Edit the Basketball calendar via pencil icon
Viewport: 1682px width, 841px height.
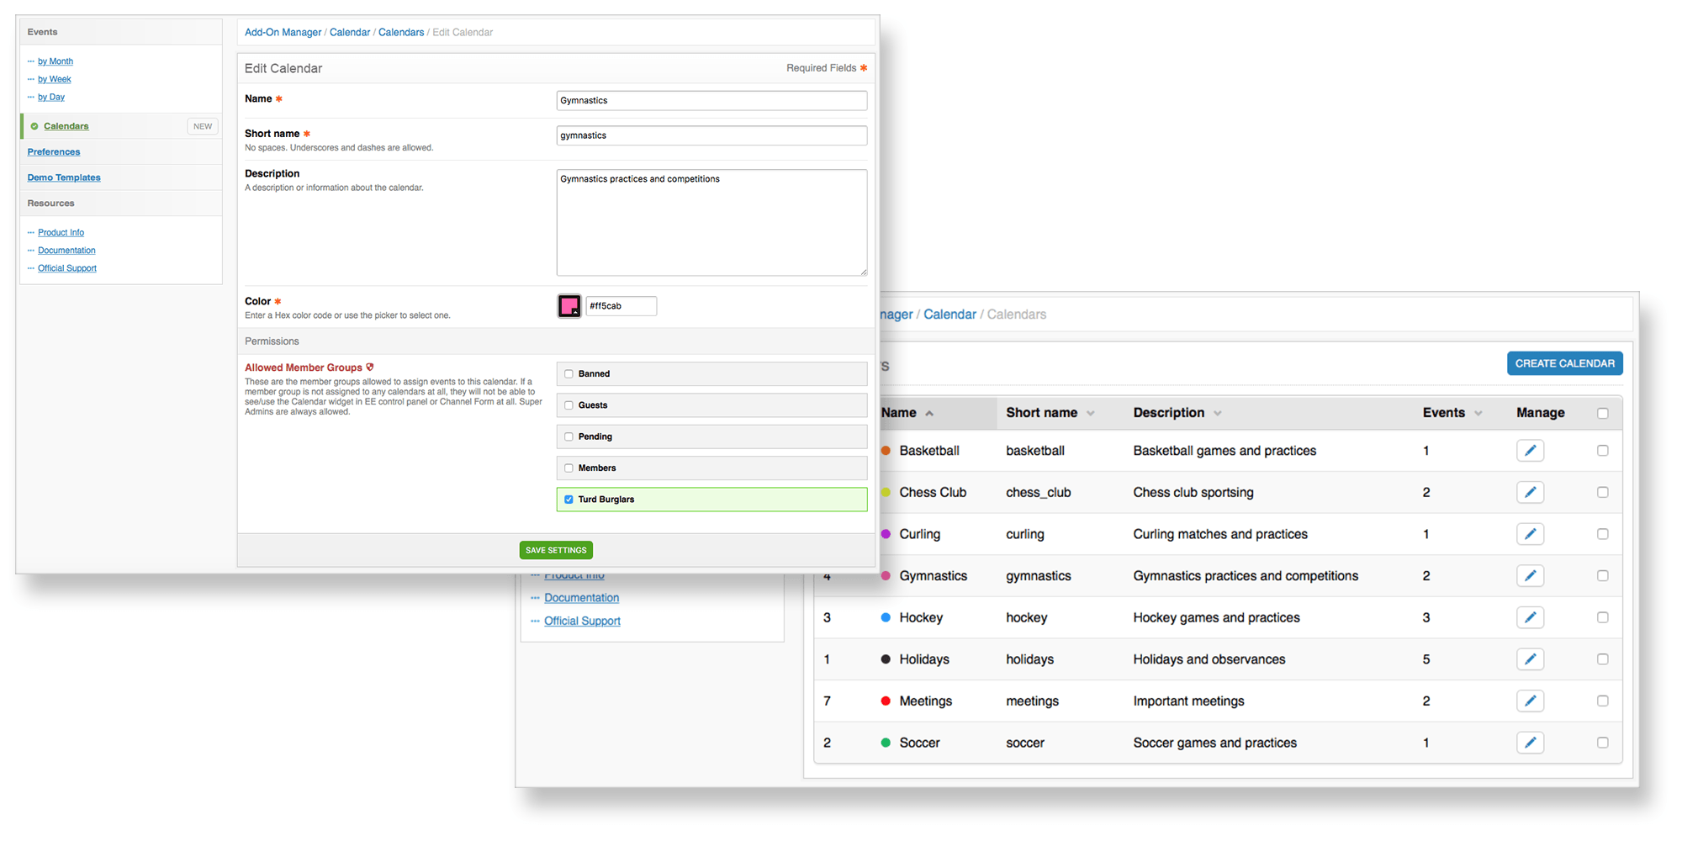point(1530,451)
